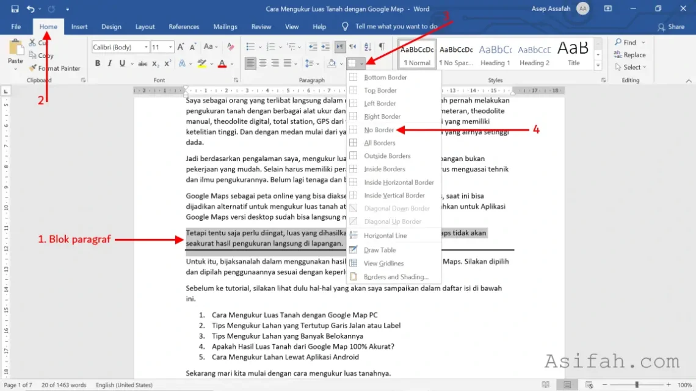Apply superscript formatting
The width and height of the screenshot is (696, 391).
click(x=168, y=64)
